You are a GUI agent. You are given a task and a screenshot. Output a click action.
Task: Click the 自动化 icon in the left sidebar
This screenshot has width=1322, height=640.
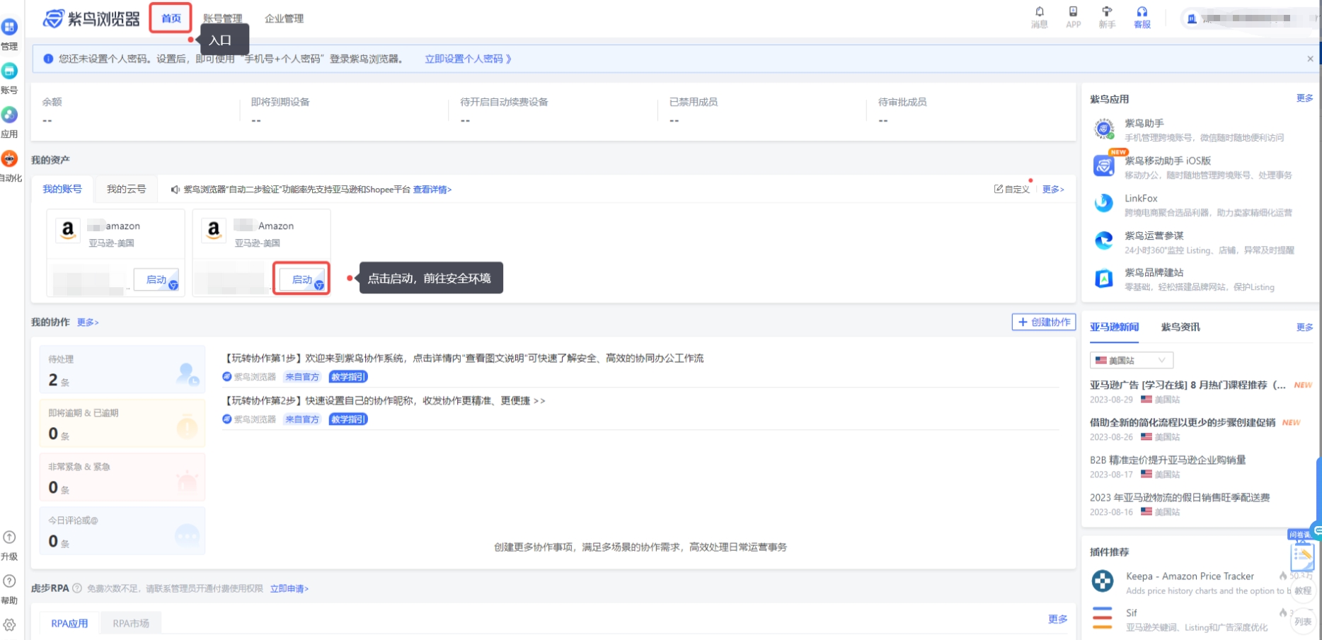pos(9,159)
